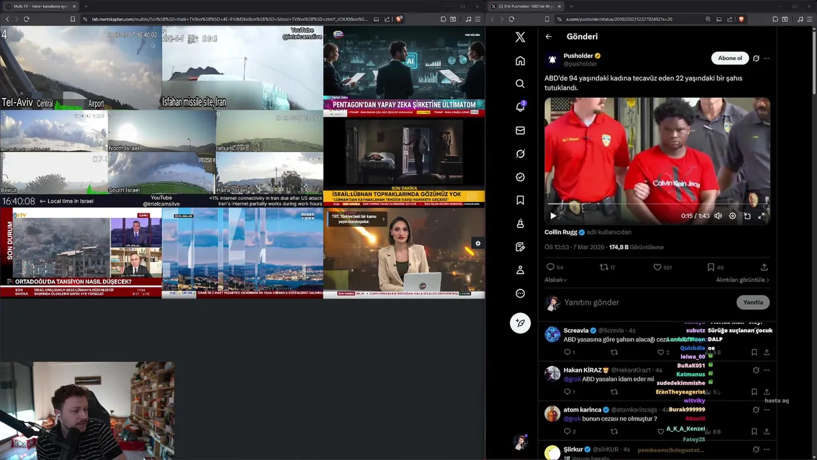Seek on tweet video progress bar
Image resolution: width=817 pixels, height=460 pixels.
pyautogui.click(x=657, y=204)
